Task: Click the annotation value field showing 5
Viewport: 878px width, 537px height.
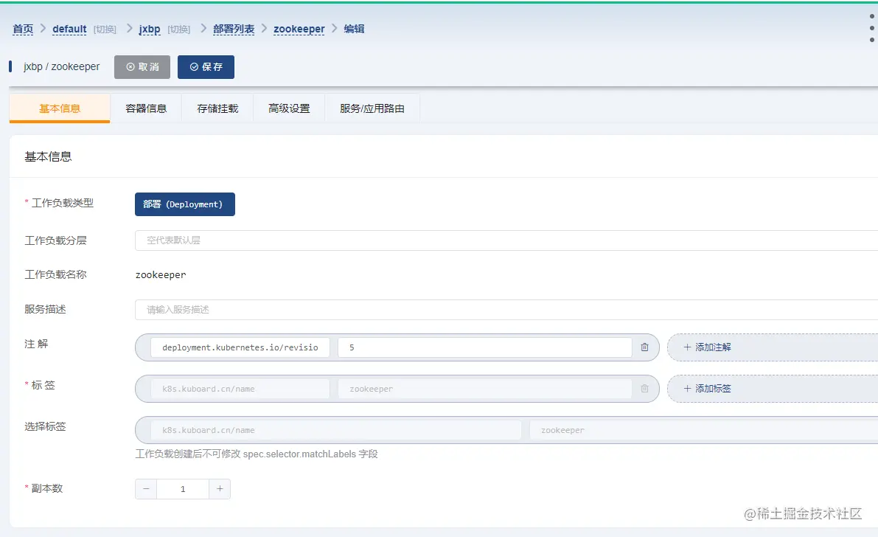Action: (485, 347)
